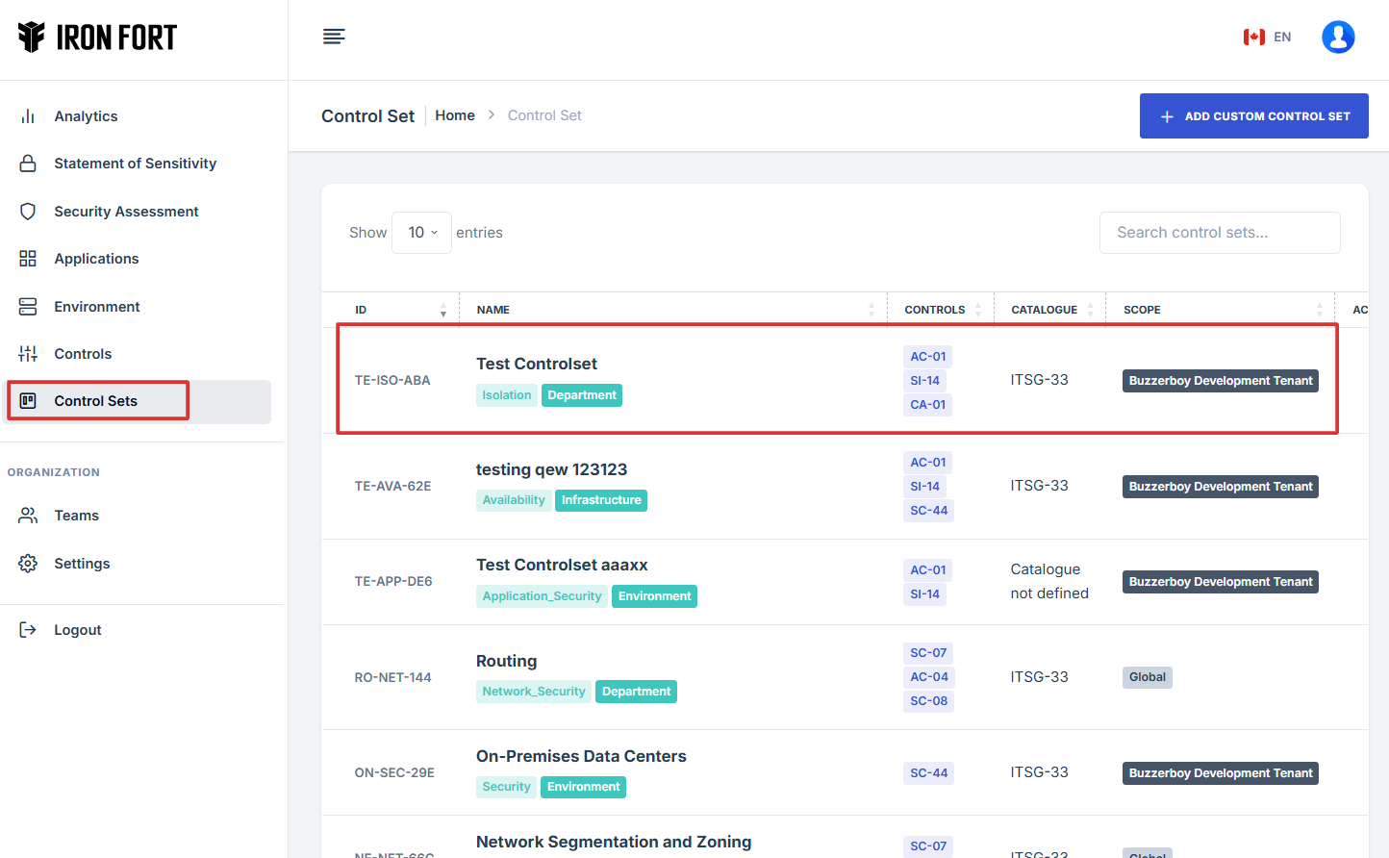The image size is (1389, 858).
Task: Sort the table by Name column
Action: [871, 310]
